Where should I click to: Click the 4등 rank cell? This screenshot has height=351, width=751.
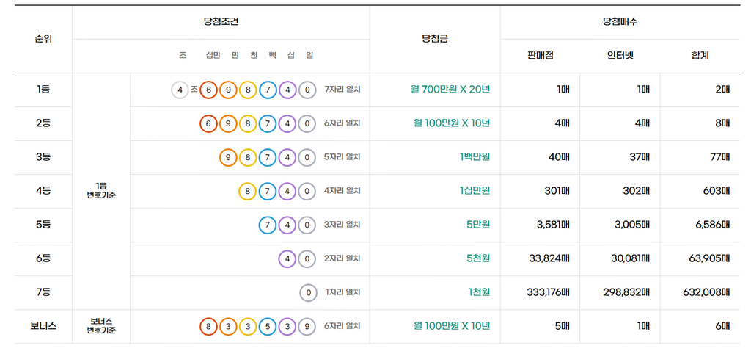coord(43,191)
